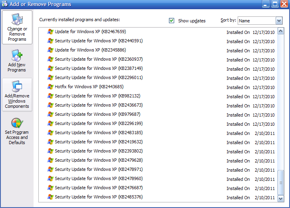Close the Add or Remove Programs window

(284, 4)
